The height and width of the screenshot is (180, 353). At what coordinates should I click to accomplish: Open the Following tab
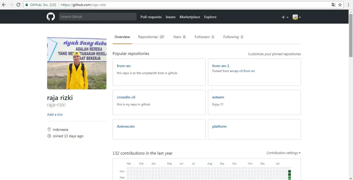233,37
